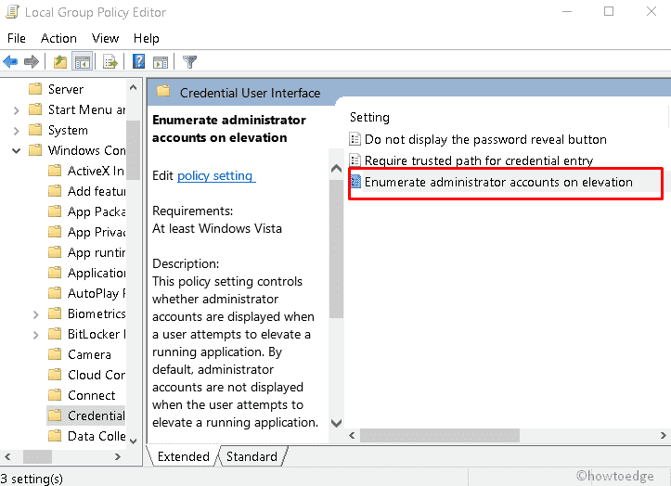Select Enumerate administrator accounts on elevation setting
This screenshot has width=671, height=486.
tap(498, 182)
